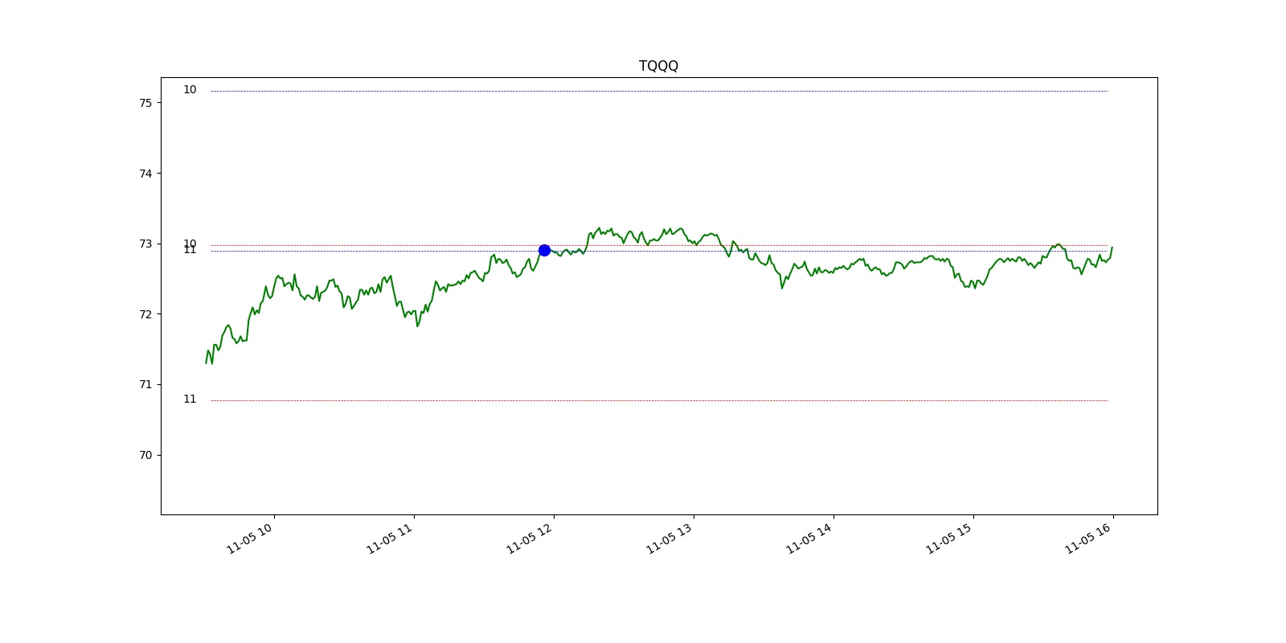This screenshot has height=643, width=1286.
Task: Click the bottom red dashed line near 71
Action: tap(659, 400)
